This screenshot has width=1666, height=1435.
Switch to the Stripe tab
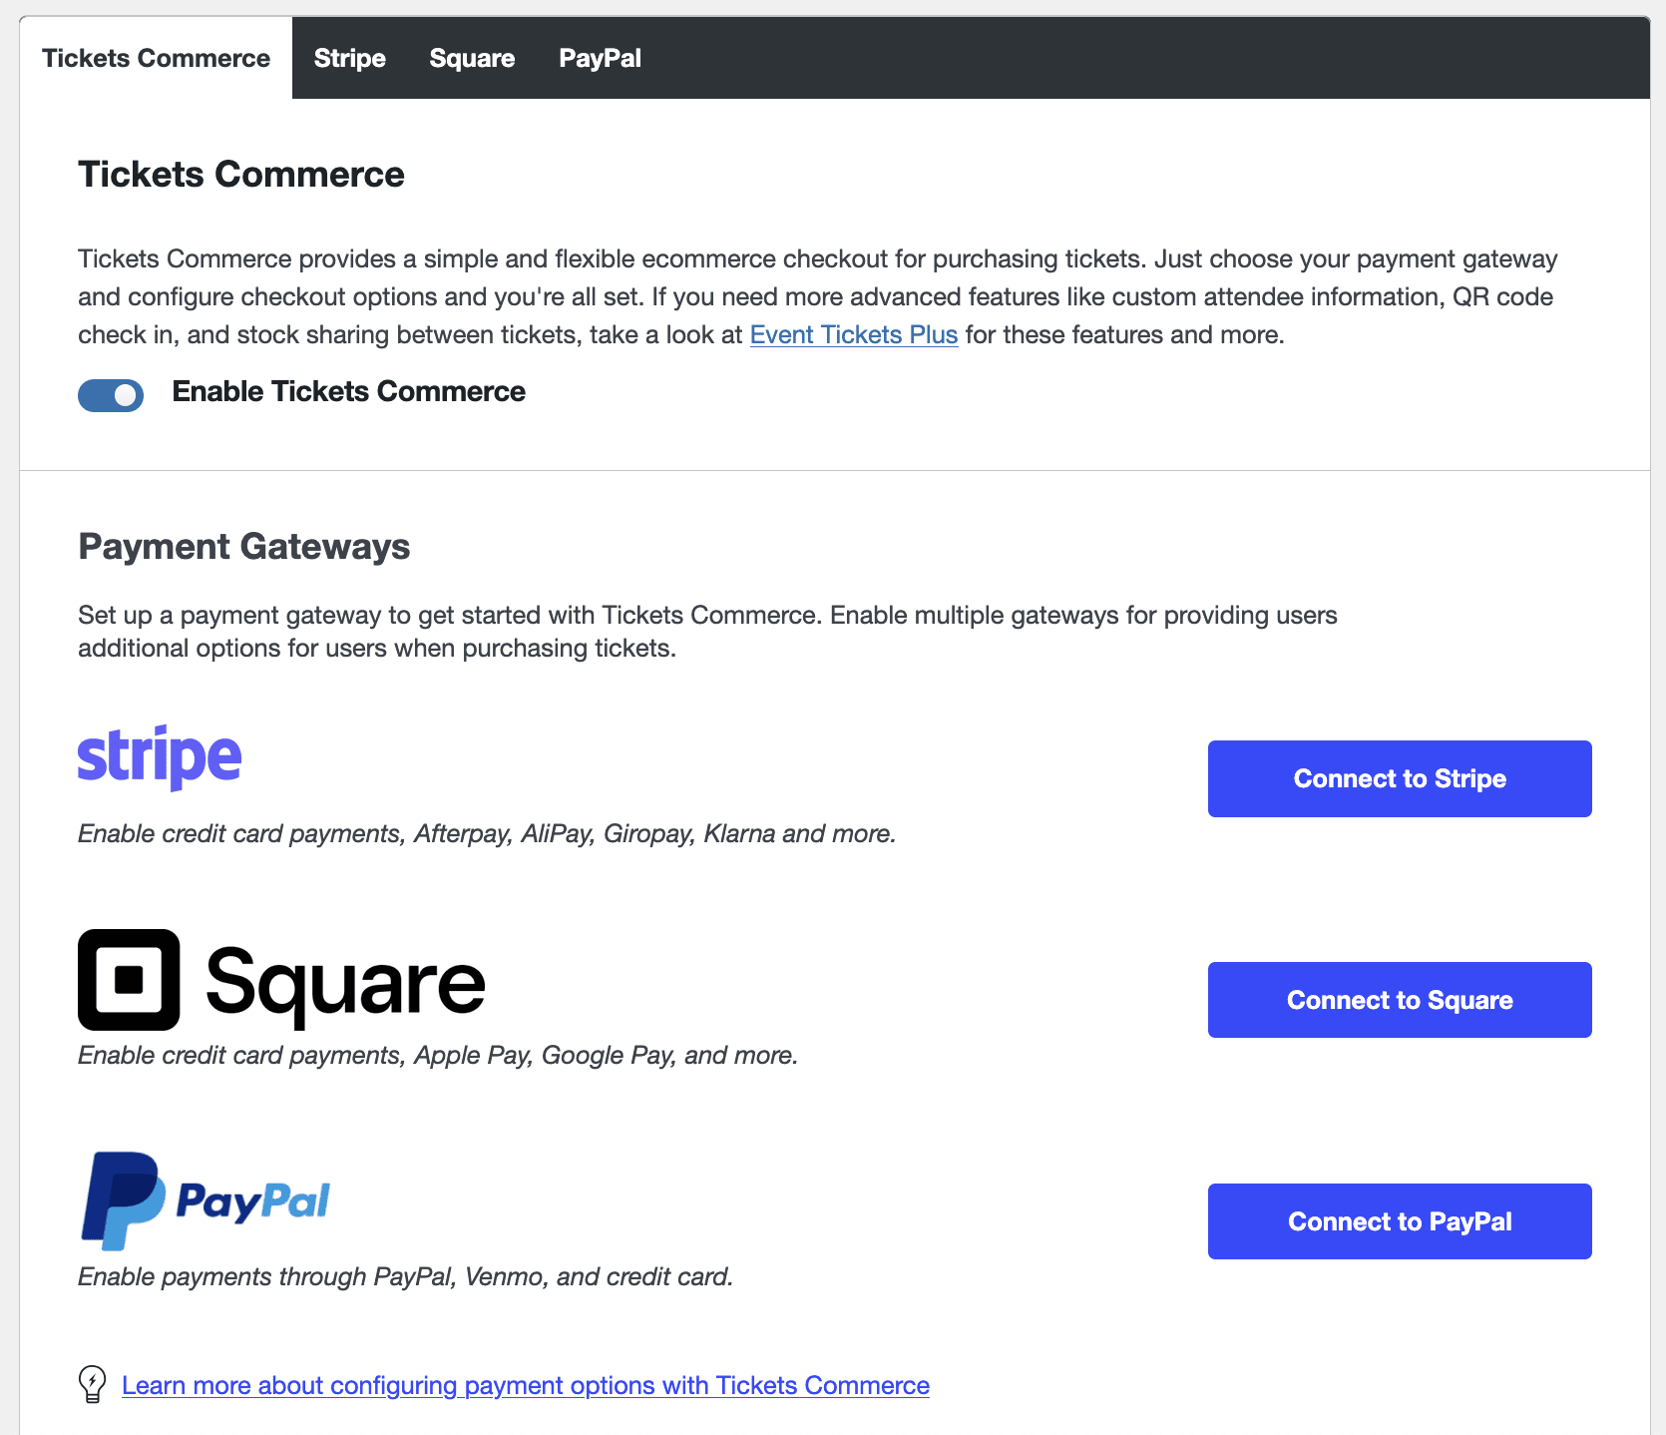pos(349,58)
